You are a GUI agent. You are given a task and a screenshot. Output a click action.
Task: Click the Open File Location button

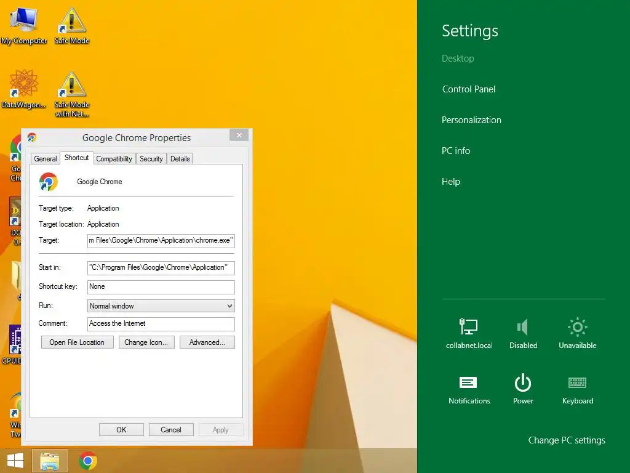point(77,342)
